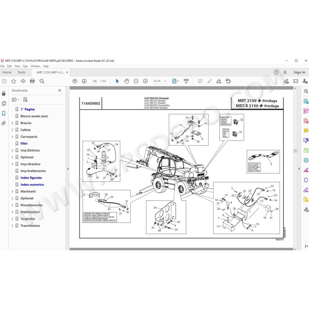Toggle the Bookmarks panel icon
This screenshot has height=309, width=309.
[x=4, y=113]
